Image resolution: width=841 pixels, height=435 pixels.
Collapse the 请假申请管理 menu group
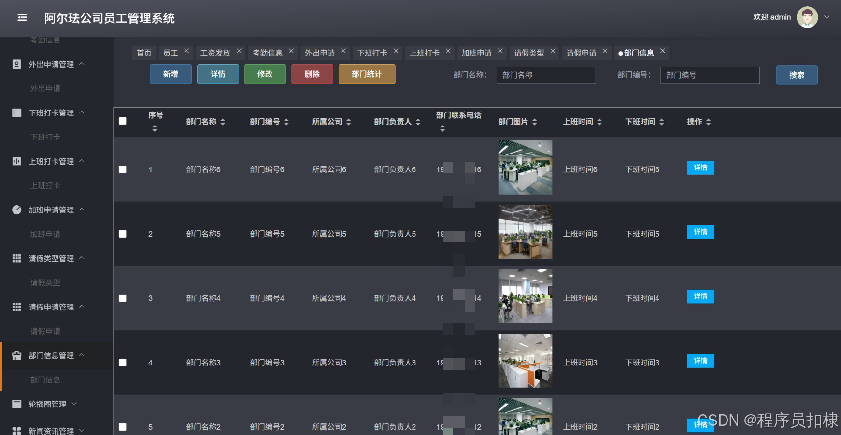(82, 306)
